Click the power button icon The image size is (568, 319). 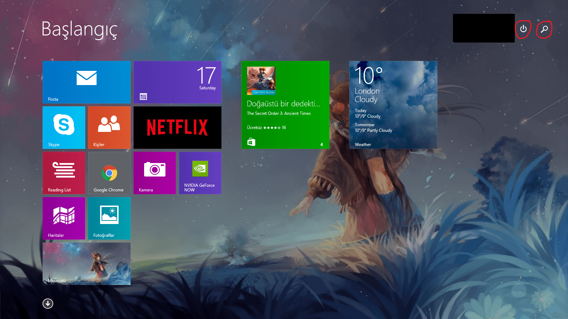523,29
